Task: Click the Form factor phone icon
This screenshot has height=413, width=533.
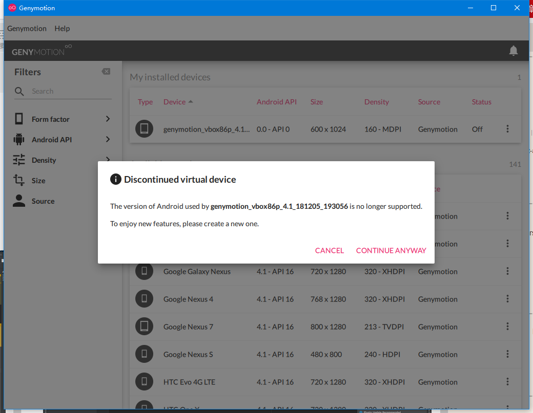Action: (19, 119)
